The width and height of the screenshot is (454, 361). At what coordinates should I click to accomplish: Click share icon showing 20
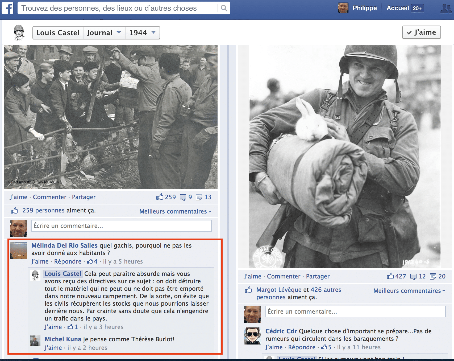click(x=433, y=277)
